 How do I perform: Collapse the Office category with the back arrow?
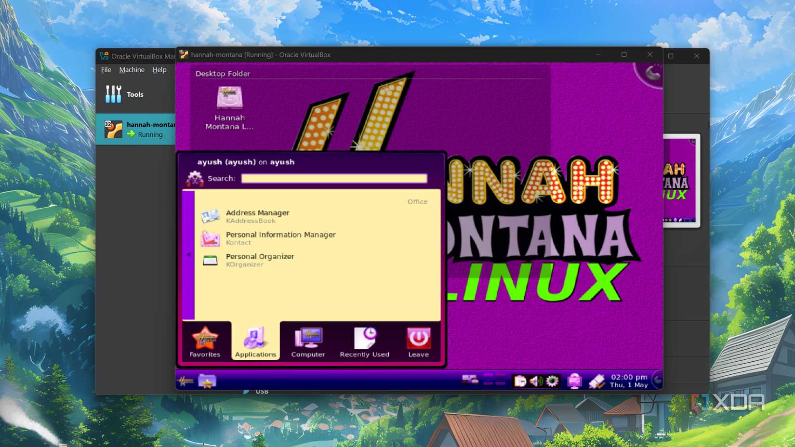(x=188, y=254)
